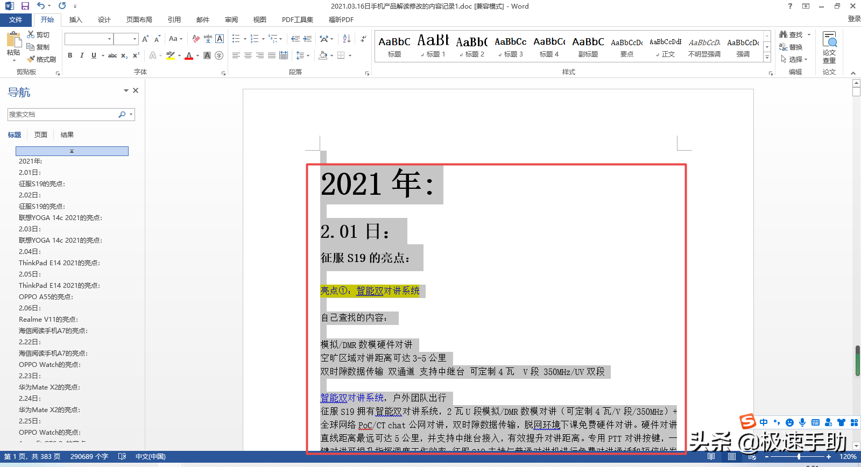Open navigation pane options dropdown arrow
The width and height of the screenshot is (861, 467).
[126, 90]
